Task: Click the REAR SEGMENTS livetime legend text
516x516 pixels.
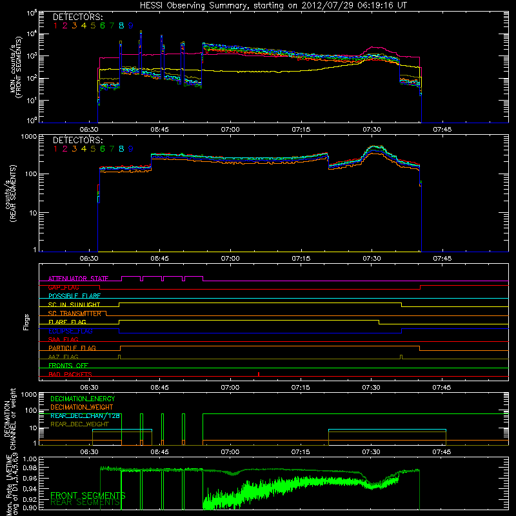Action: (85, 502)
